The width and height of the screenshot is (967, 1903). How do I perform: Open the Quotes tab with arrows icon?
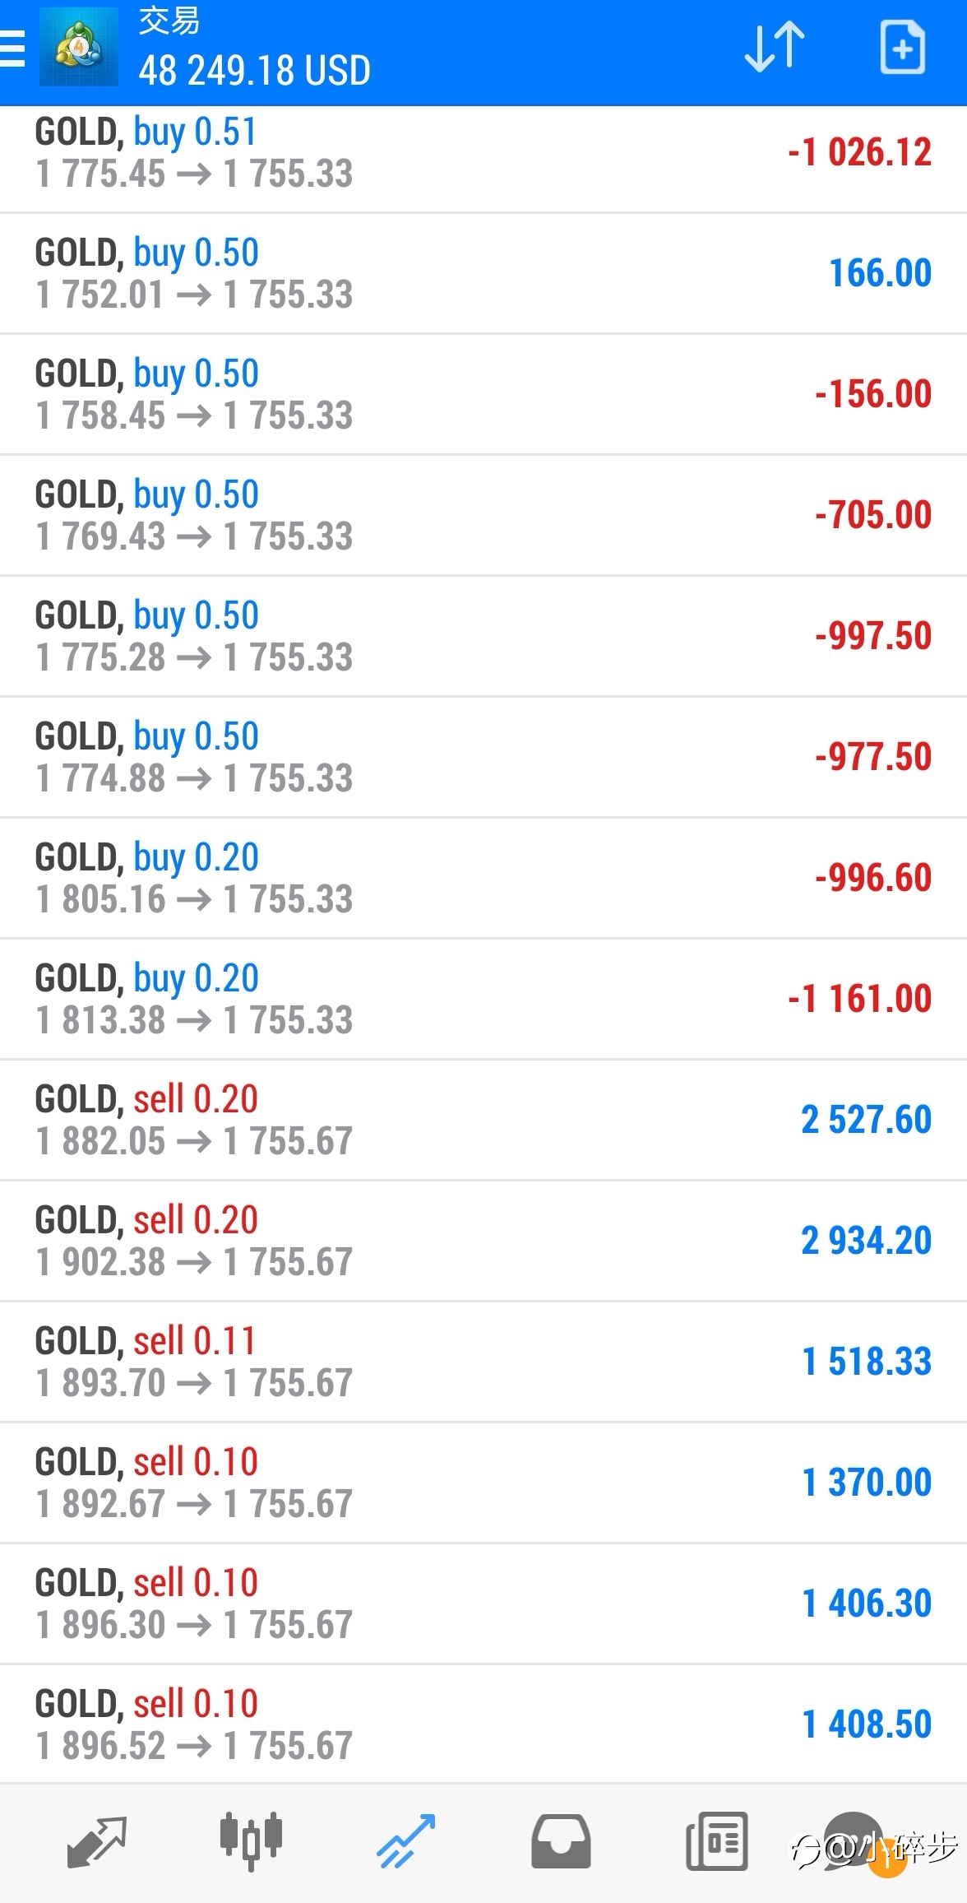pos(96,1841)
